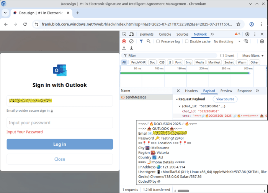Open the Preview tab

226,91
